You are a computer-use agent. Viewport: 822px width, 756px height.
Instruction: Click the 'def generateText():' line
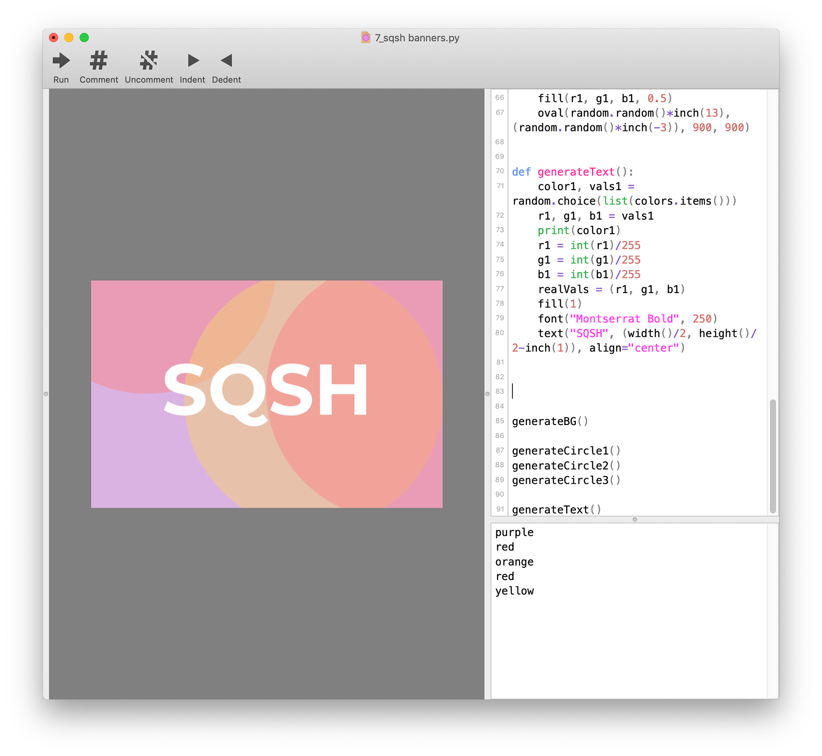[572, 172]
